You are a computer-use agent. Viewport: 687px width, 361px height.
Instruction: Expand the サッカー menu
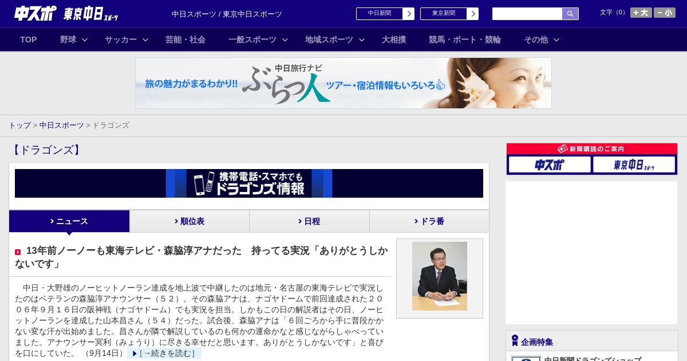tap(127, 40)
